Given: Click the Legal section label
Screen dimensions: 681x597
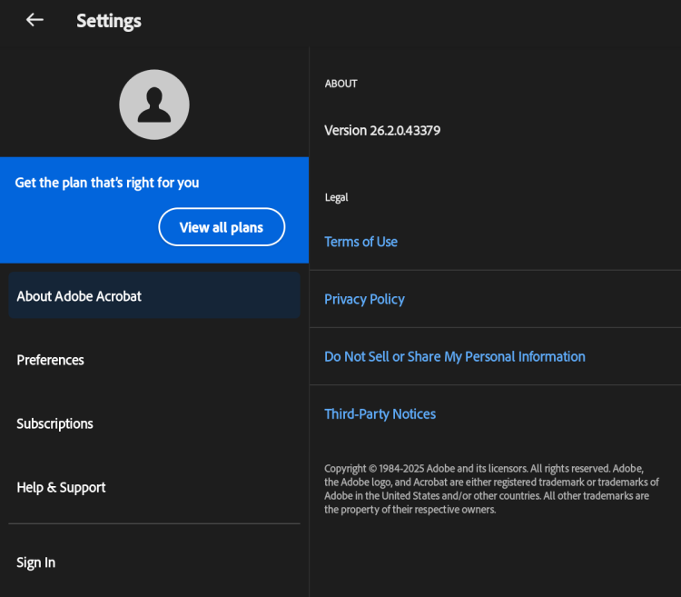Looking at the screenshot, I should 336,198.
